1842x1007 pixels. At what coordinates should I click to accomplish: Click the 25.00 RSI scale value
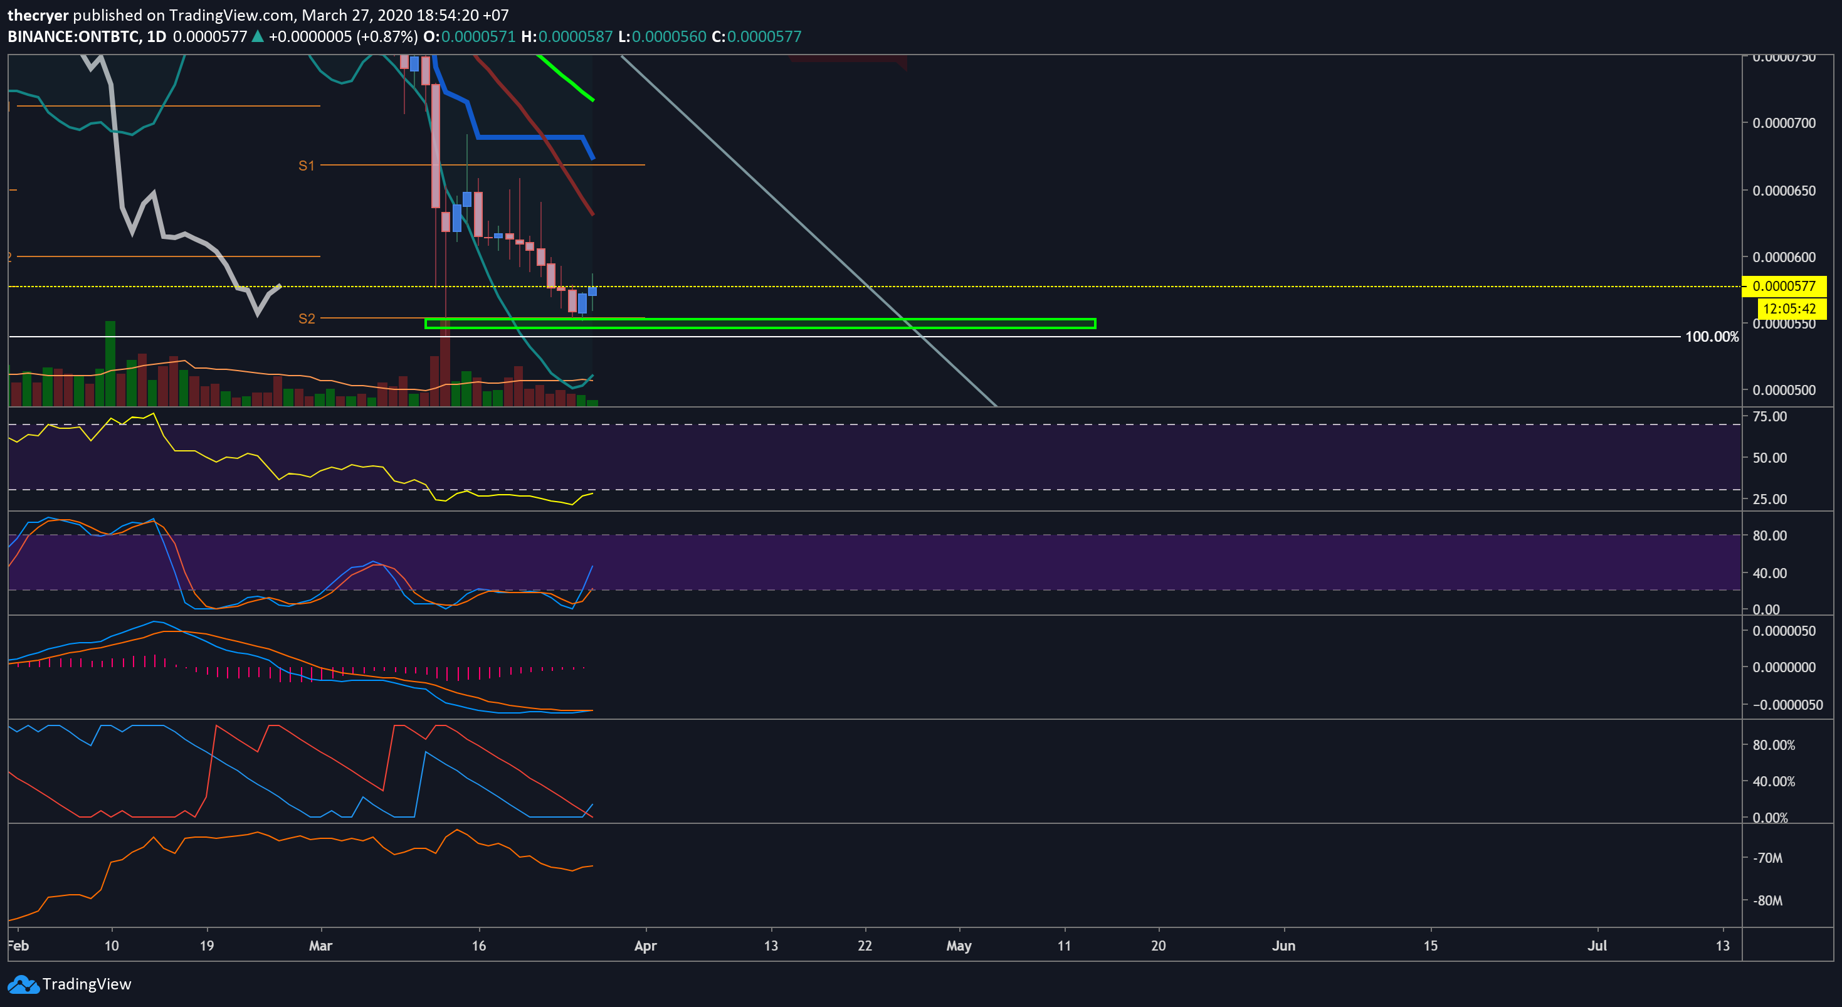(1769, 499)
